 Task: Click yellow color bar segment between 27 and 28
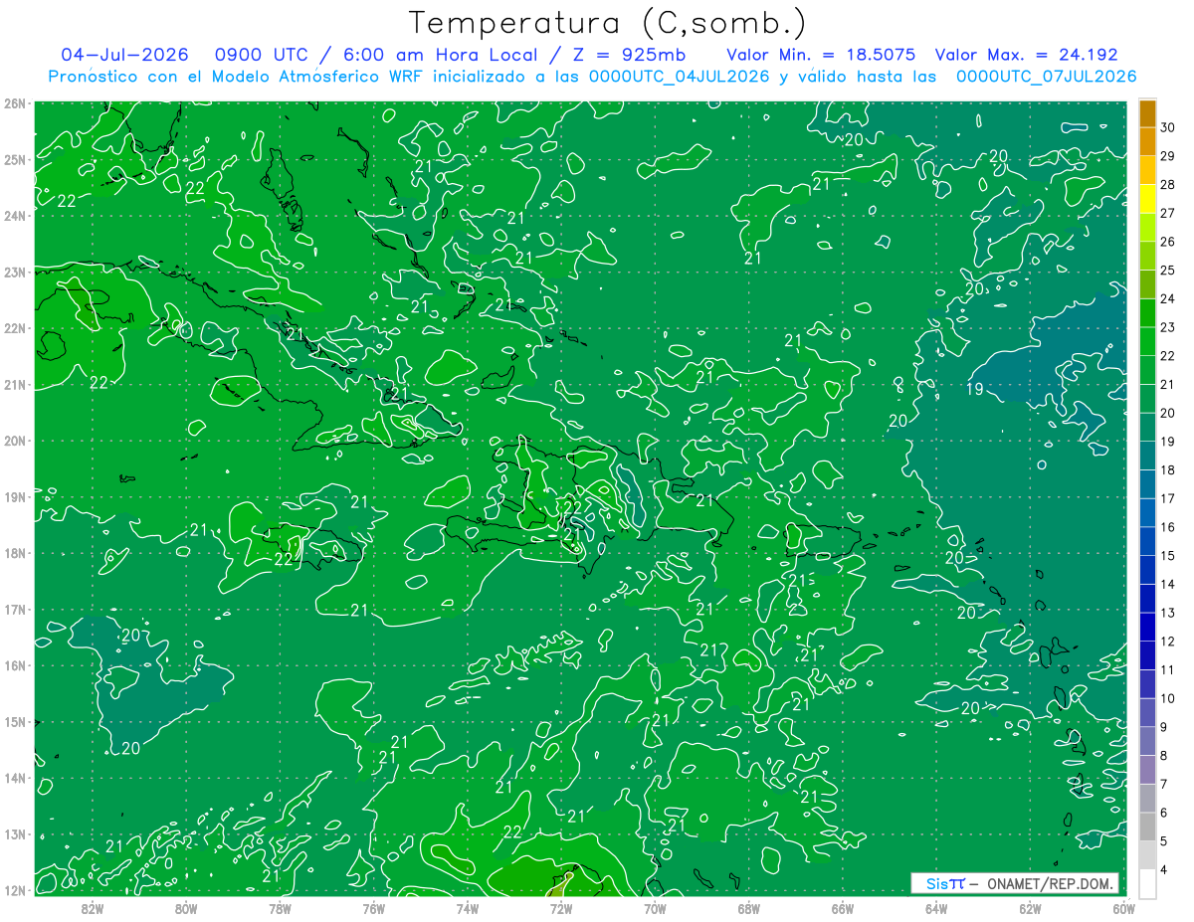pyautogui.click(x=1147, y=199)
